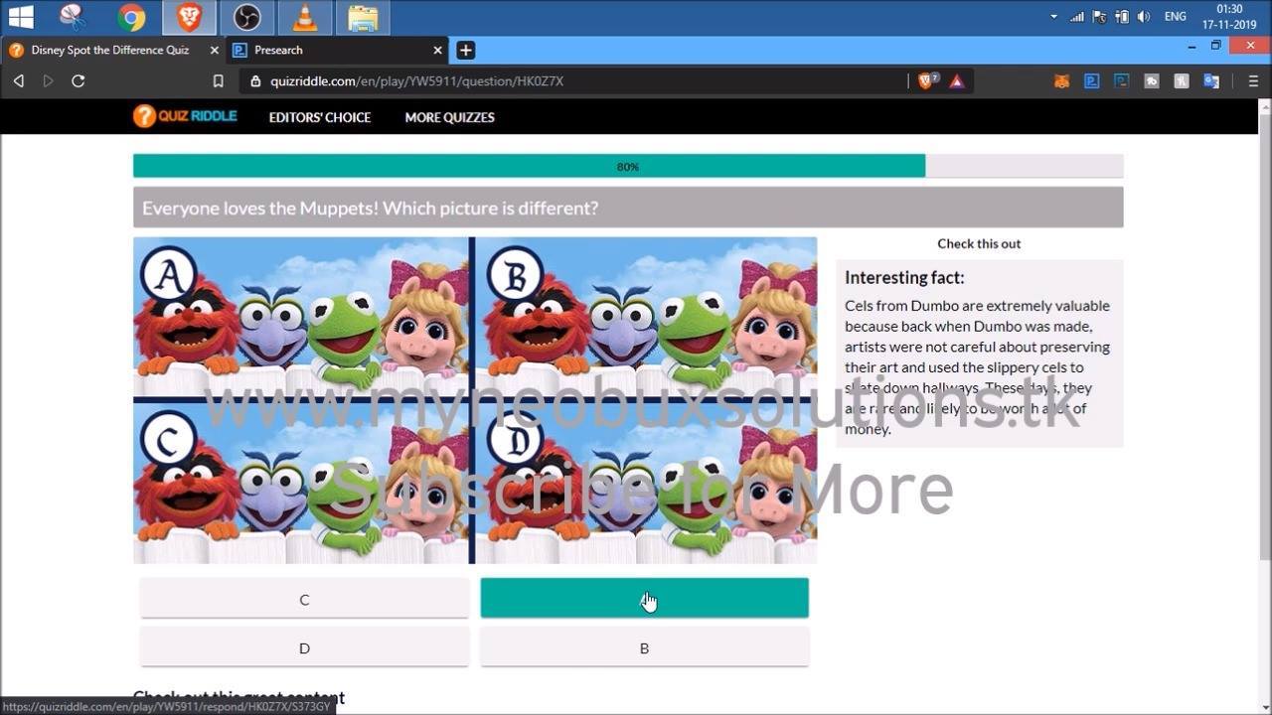1272x715 pixels.
Task: Open volume control in system tray
Action: point(1144,17)
